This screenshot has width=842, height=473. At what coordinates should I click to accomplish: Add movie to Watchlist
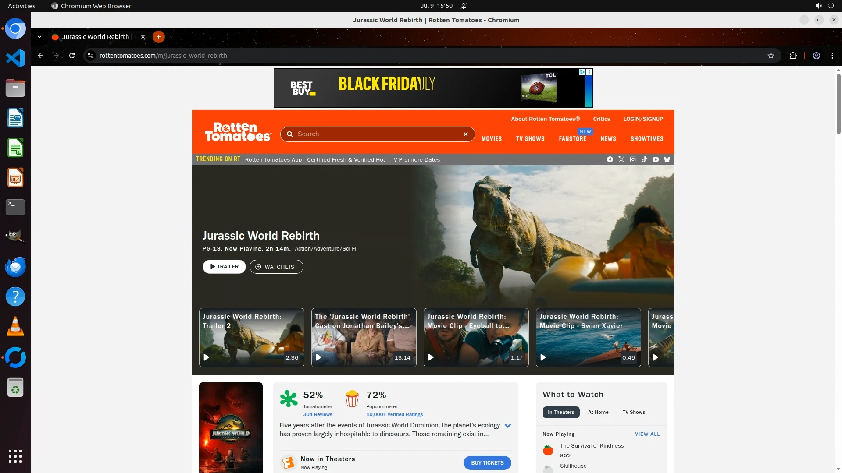tap(276, 267)
